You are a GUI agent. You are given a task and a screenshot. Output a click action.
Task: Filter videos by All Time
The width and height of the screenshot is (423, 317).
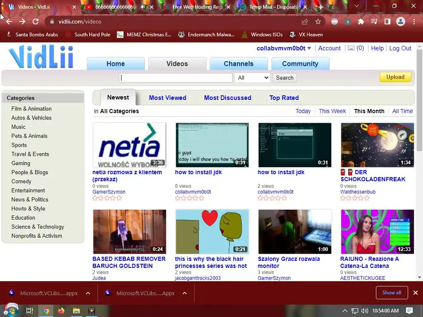(402, 111)
